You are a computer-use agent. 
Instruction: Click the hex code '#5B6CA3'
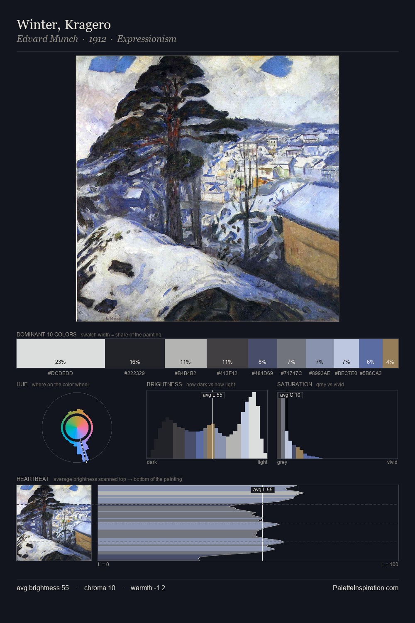371,373
